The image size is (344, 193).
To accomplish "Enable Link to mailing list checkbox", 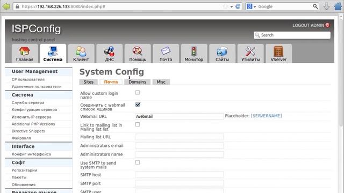I will pos(138,124).
